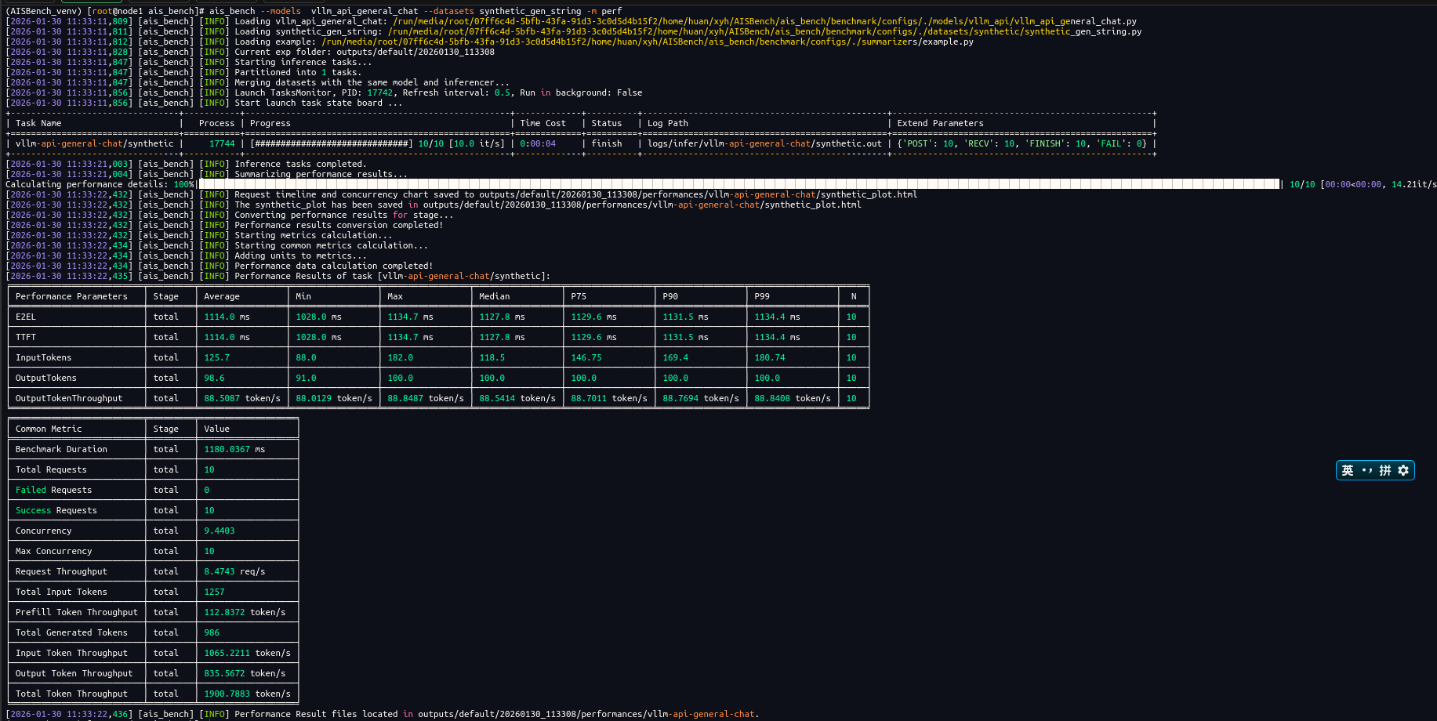This screenshot has width=1437, height=721.
Task: Select the process ID "17744" in the task table
Action: click(x=222, y=143)
